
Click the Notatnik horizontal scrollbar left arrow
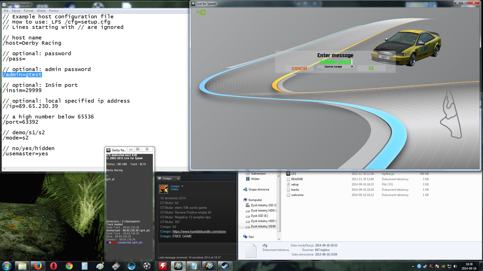pyautogui.click(x=4, y=169)
